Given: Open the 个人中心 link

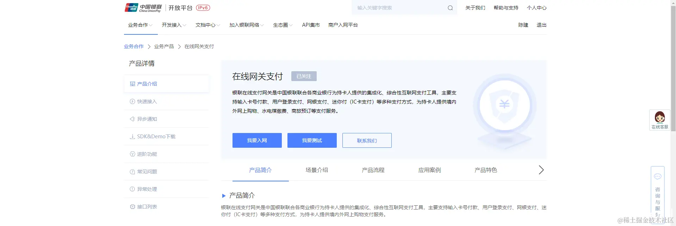Looking at the screenshot, I should (x=537, y=8).
